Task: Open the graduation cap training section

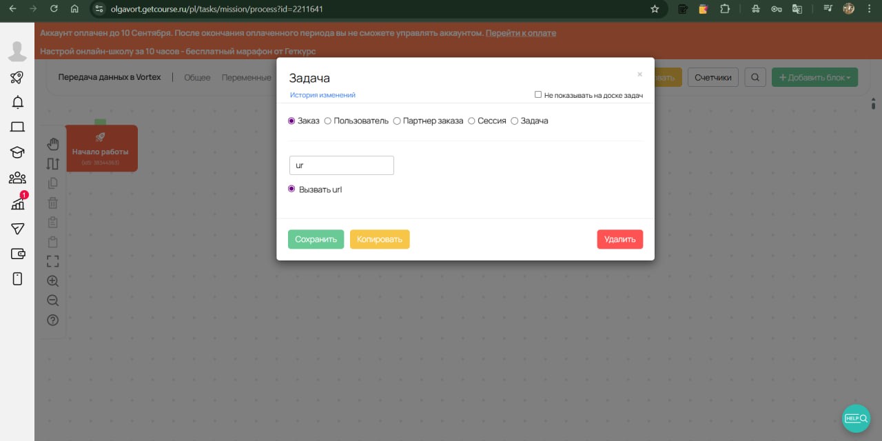Action: (x=17, y=152)
